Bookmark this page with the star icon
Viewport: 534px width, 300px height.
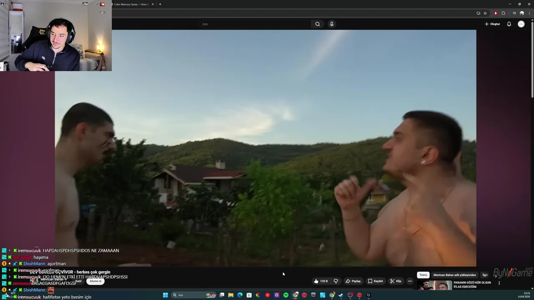485,13
